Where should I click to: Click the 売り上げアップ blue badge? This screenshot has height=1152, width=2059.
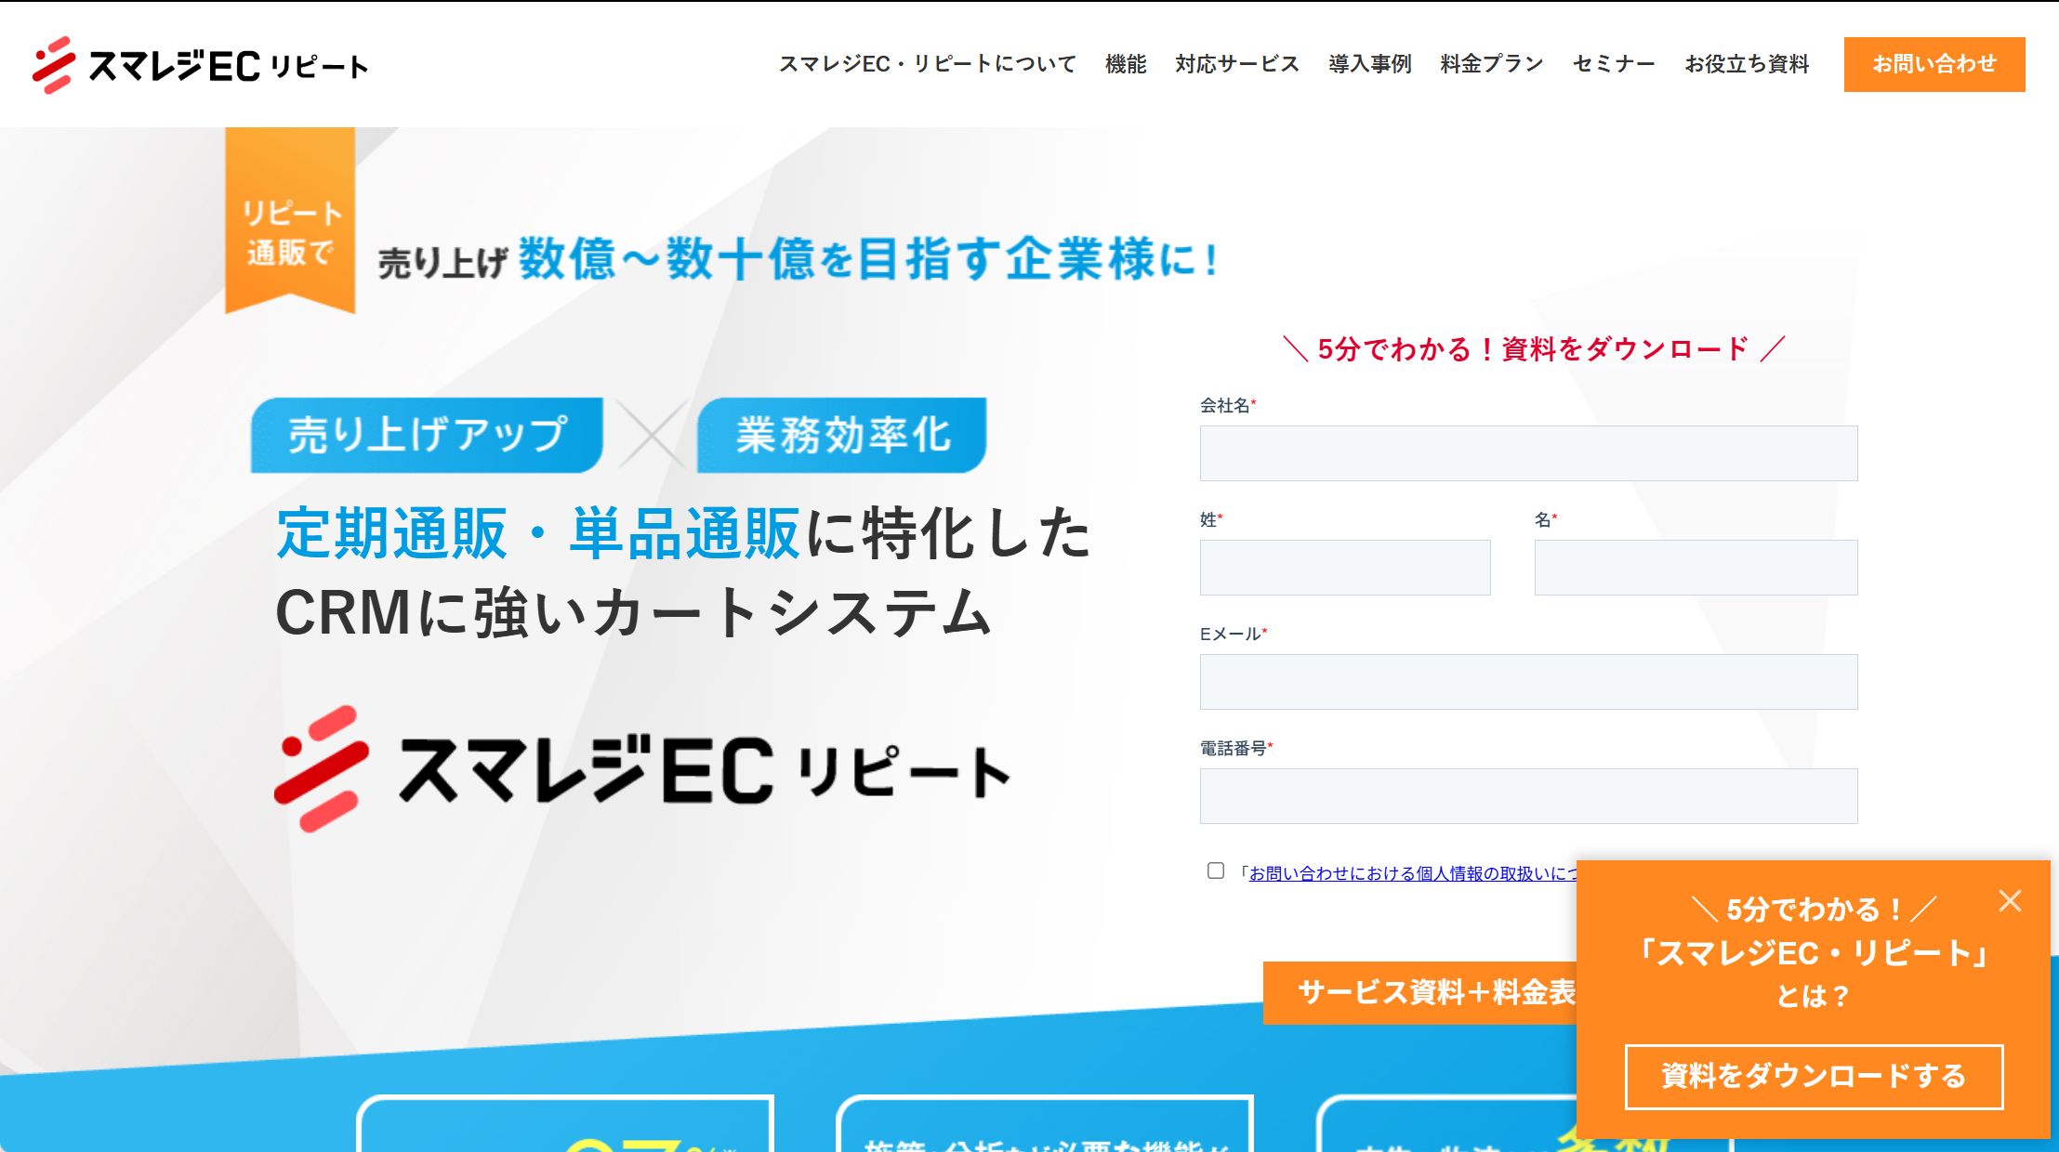click(x=427, y=435)
